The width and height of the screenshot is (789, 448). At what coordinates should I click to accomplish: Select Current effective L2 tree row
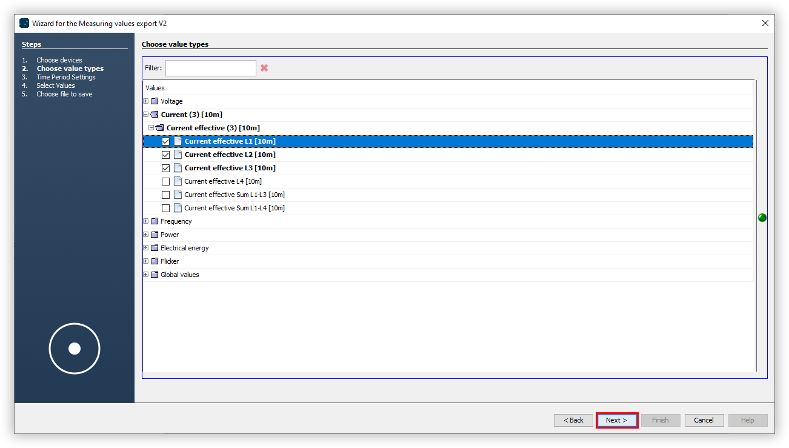click(230, 155)
